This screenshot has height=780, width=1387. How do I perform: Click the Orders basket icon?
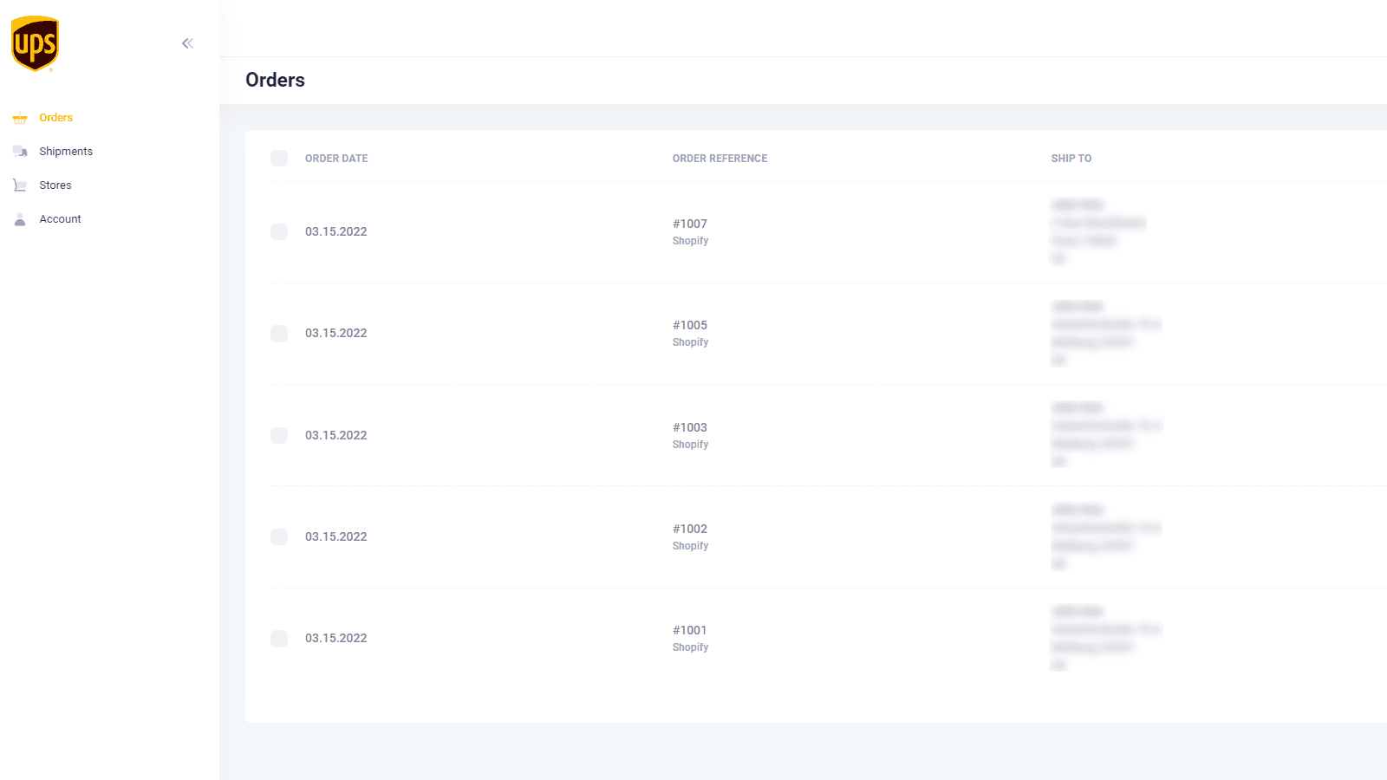(x=20, y=118)
